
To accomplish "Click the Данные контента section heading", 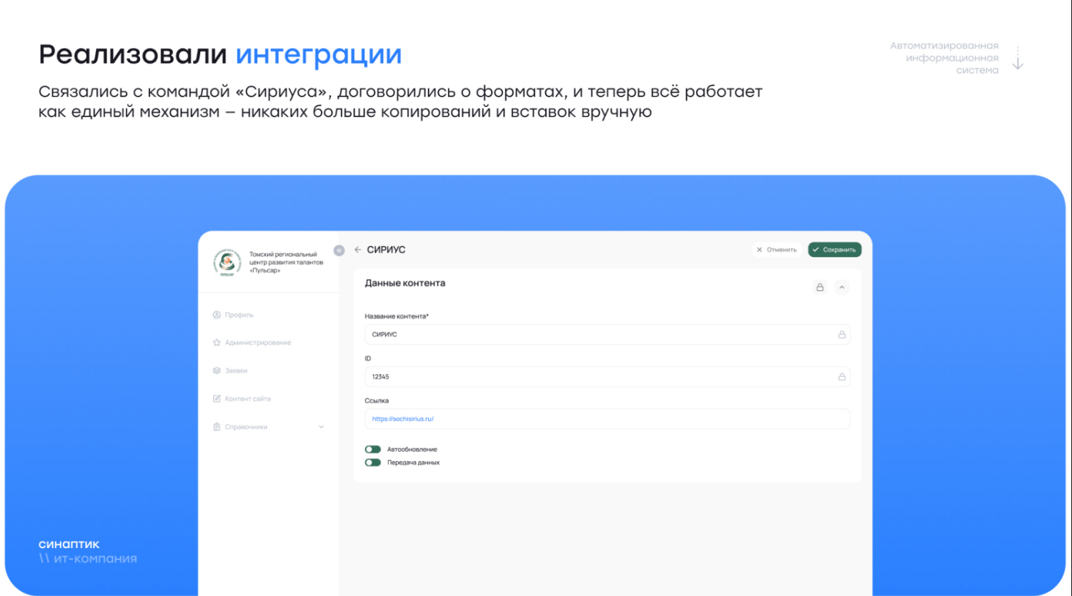I will point(405,283).
